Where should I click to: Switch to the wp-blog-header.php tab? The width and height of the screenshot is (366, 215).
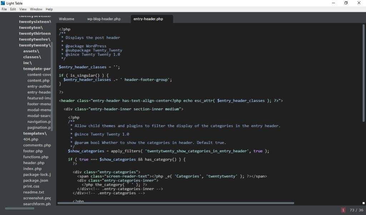104,19
